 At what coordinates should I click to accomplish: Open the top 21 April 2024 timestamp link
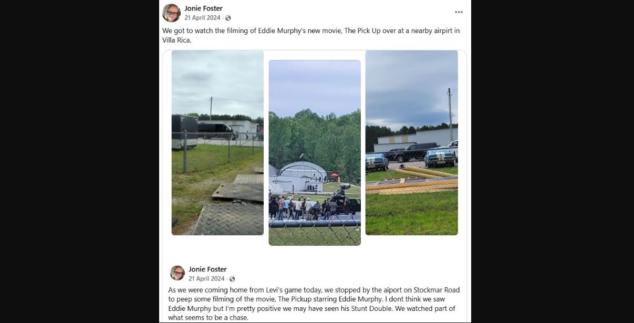(202, 18)
